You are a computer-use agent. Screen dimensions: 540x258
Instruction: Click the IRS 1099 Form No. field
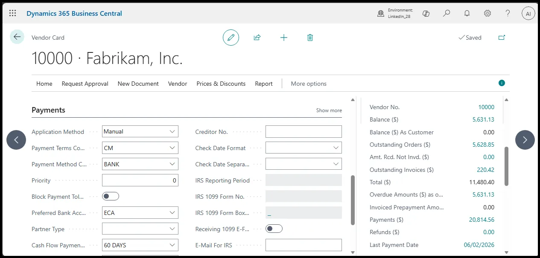coord(304,197)
